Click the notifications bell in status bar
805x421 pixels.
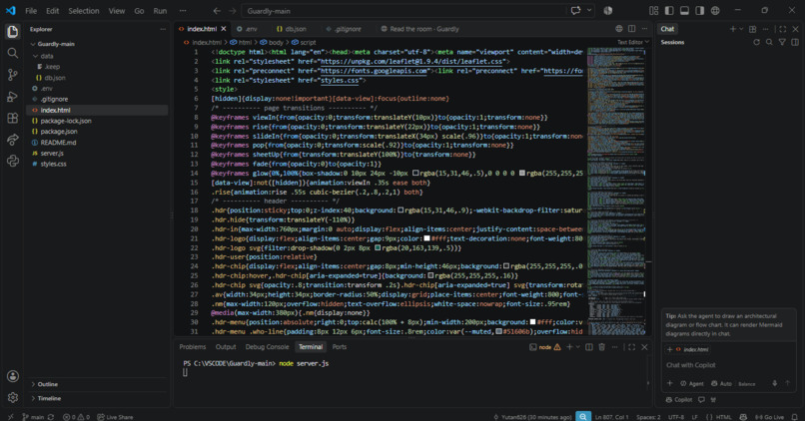(795, 417)
